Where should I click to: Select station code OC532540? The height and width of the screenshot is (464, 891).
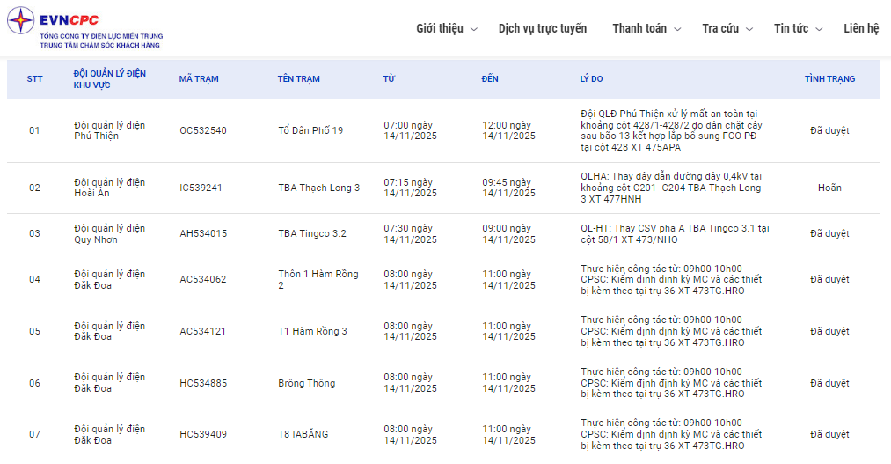tap(203, 130)
